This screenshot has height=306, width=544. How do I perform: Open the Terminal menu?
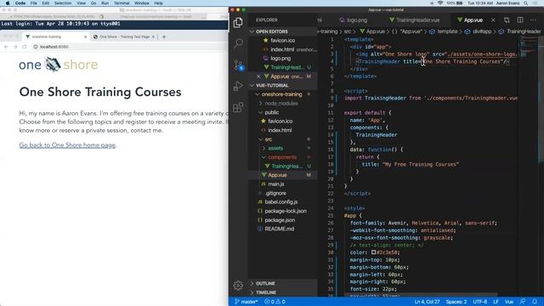click(122, 3)
